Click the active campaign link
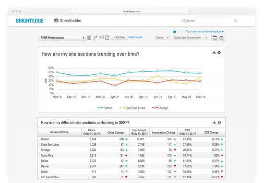This screenshot has width=264, height=183. 205,32
